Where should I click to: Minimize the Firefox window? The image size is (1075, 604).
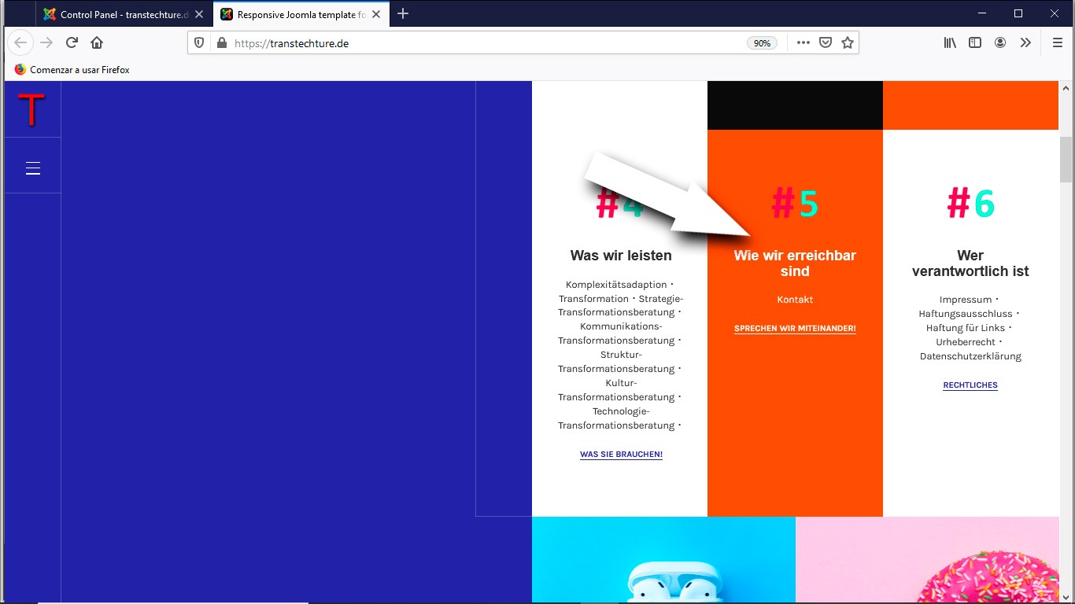pos(982,13)
